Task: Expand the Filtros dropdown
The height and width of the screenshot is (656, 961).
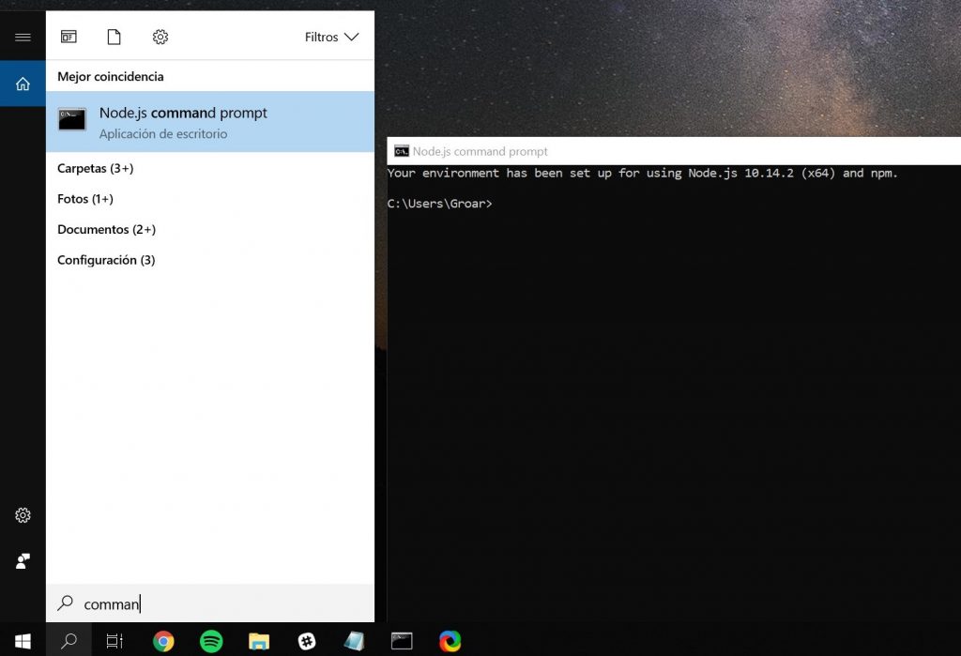Action: click(331, 37)
